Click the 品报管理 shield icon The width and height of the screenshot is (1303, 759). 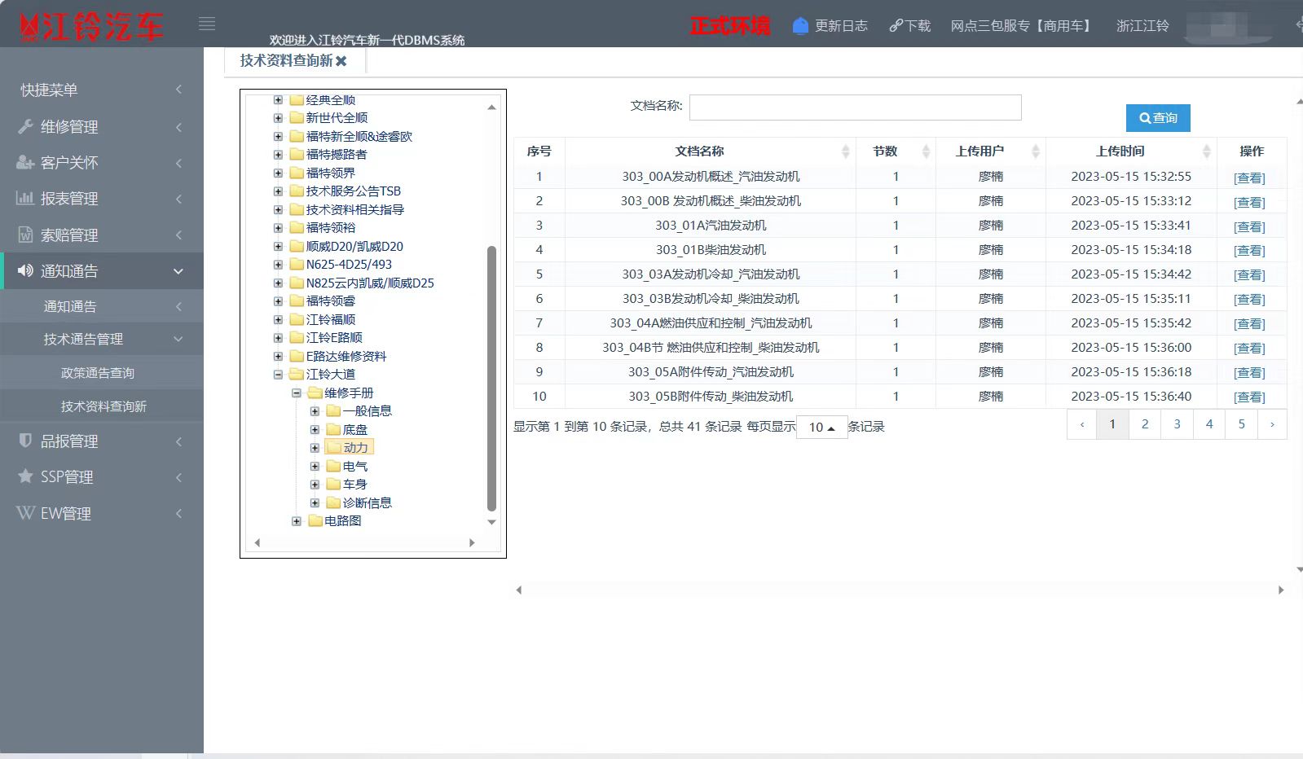coord(25,441)
